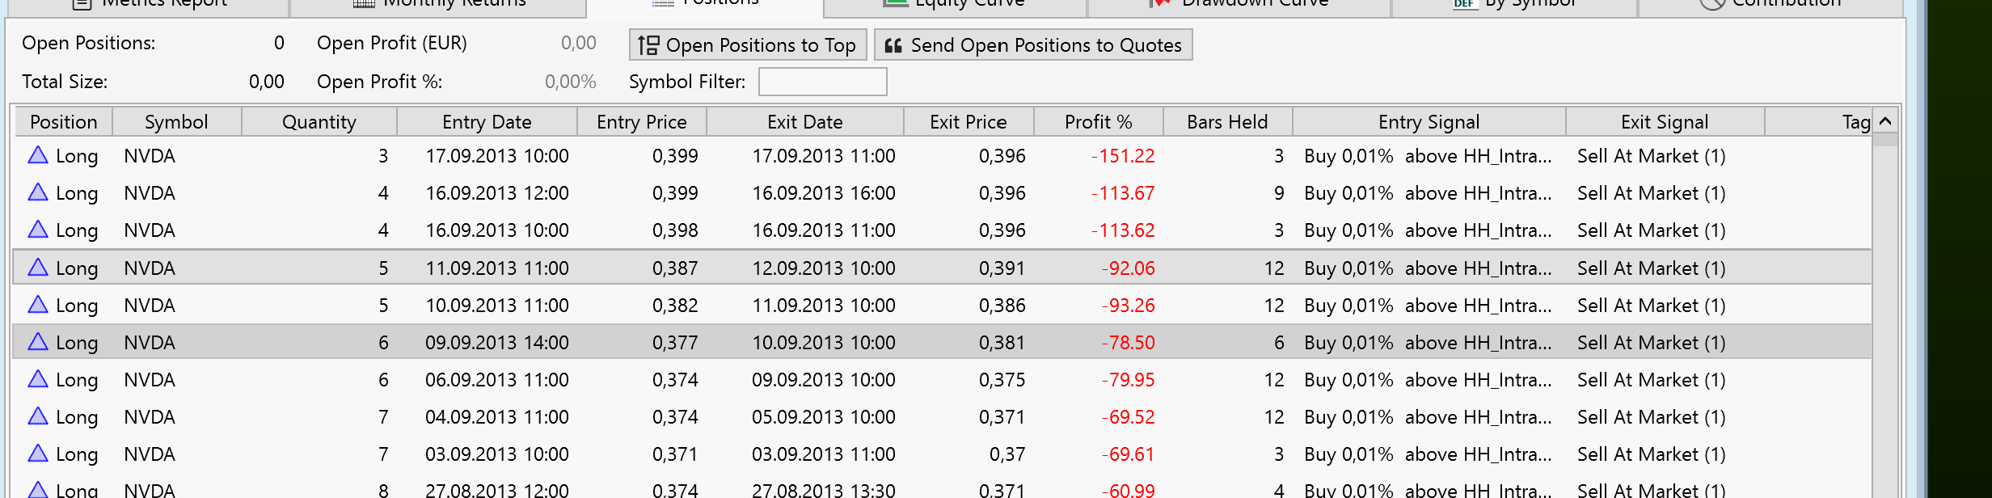
Task: Sort by Entry Date column header
Action: pyautogui.click(x=487, y=122)
